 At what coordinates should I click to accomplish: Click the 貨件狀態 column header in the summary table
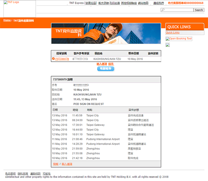point(153,53)
